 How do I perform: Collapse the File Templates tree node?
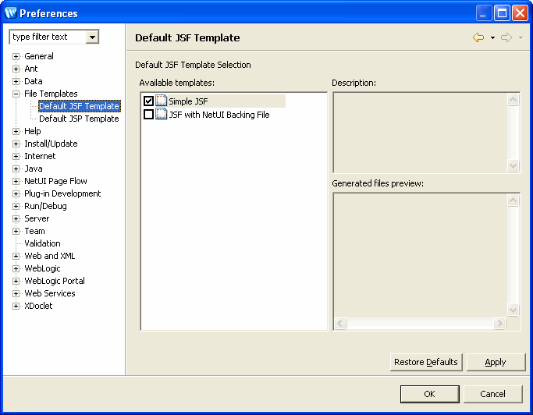click(16, 94)
